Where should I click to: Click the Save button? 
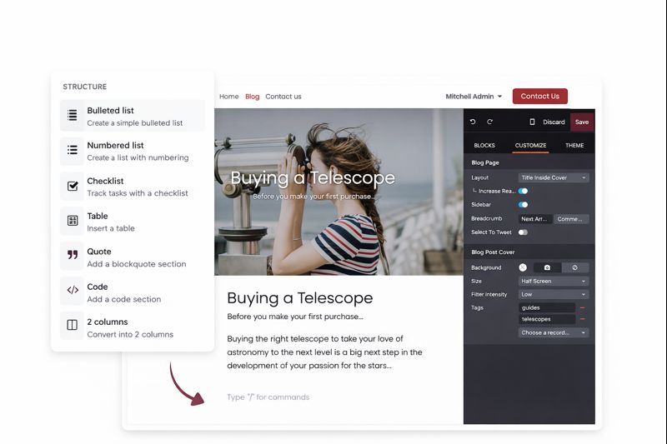[582, 122]
